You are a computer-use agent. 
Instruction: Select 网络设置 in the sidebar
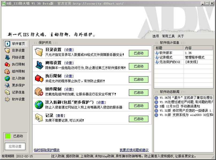[15, 57]
